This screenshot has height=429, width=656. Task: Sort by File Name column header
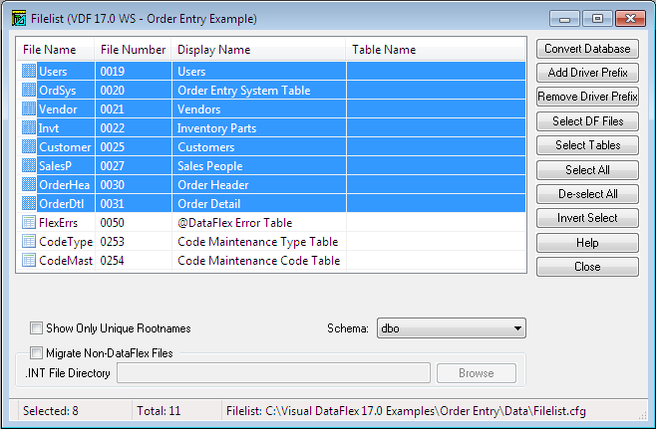[55, 50]
